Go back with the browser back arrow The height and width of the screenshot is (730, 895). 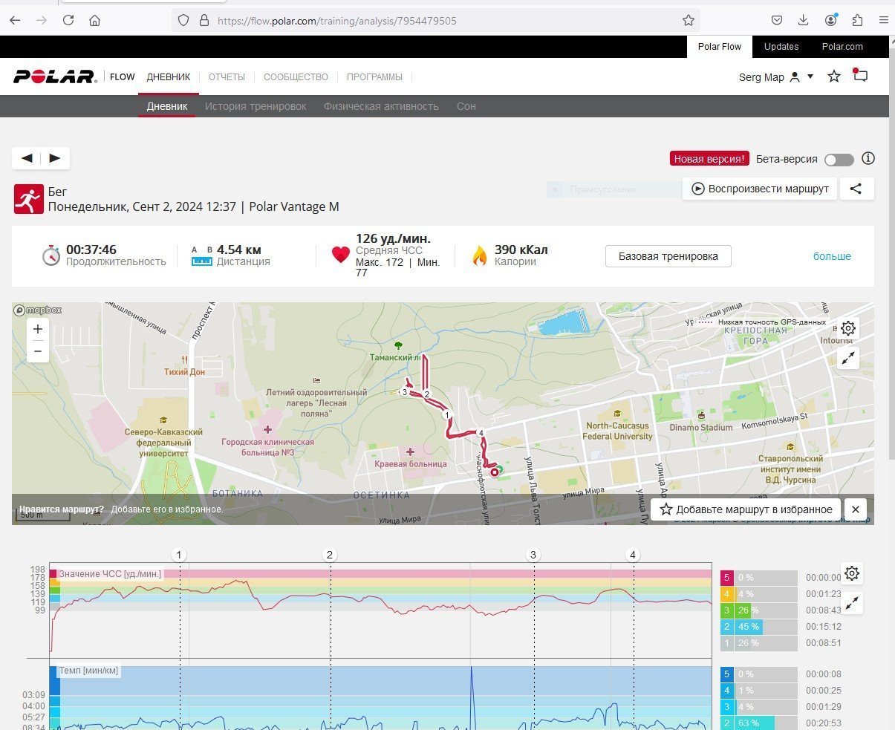pyautogui.click(x=15, y=20)
